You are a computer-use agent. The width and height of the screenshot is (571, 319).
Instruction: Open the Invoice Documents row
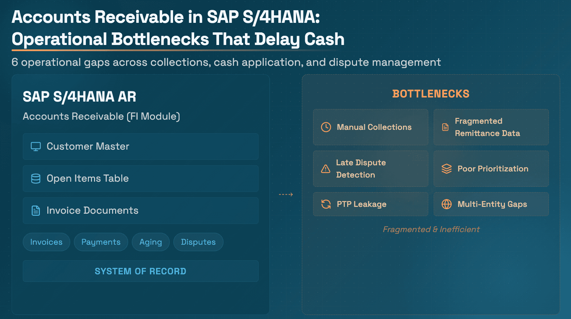click(141, 211)
